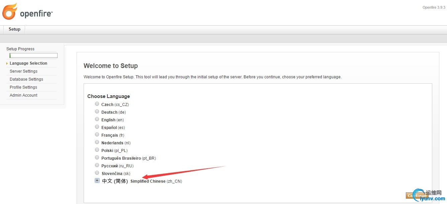The height and width of the screenshot is (204, 447).
Task: Click the Choose Language heading
Action: 108,96
